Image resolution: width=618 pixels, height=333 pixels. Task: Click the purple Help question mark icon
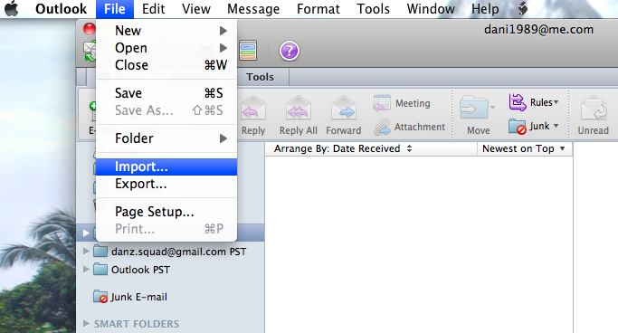(x=290, y=51)
